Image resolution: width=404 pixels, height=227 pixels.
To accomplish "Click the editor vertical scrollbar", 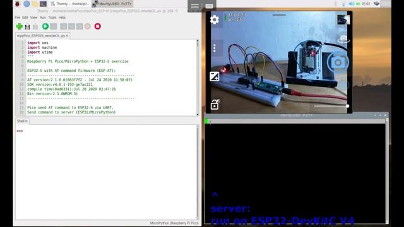I will (198, 77).
